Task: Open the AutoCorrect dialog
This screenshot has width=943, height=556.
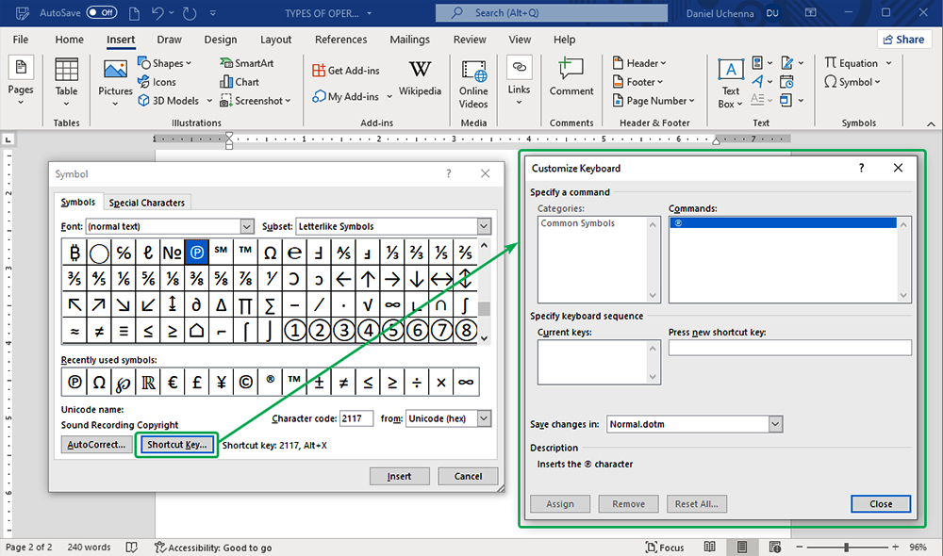Action: coord(95,444)
